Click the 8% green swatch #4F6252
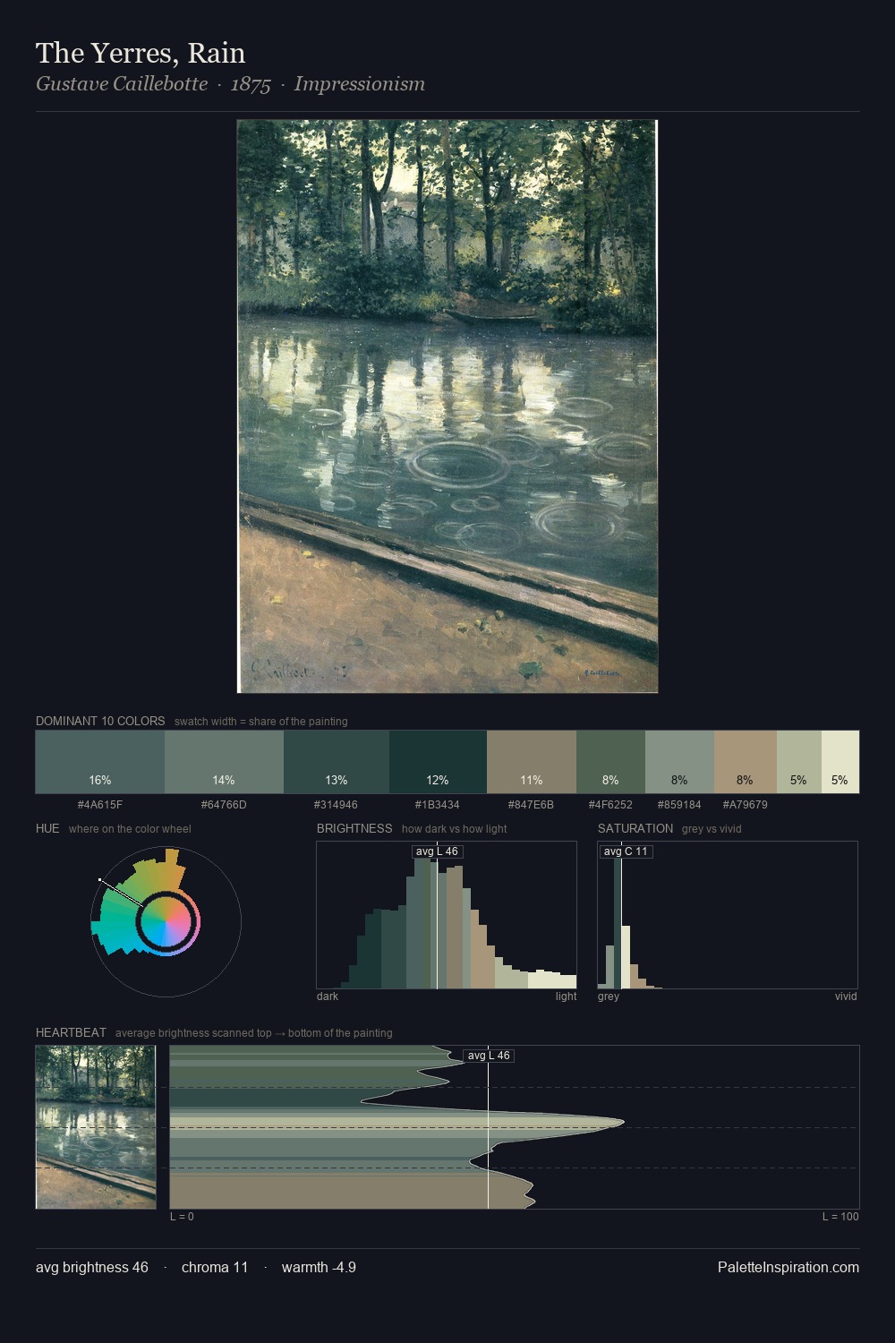This screenshot has height=1343, width=895. 610,762
